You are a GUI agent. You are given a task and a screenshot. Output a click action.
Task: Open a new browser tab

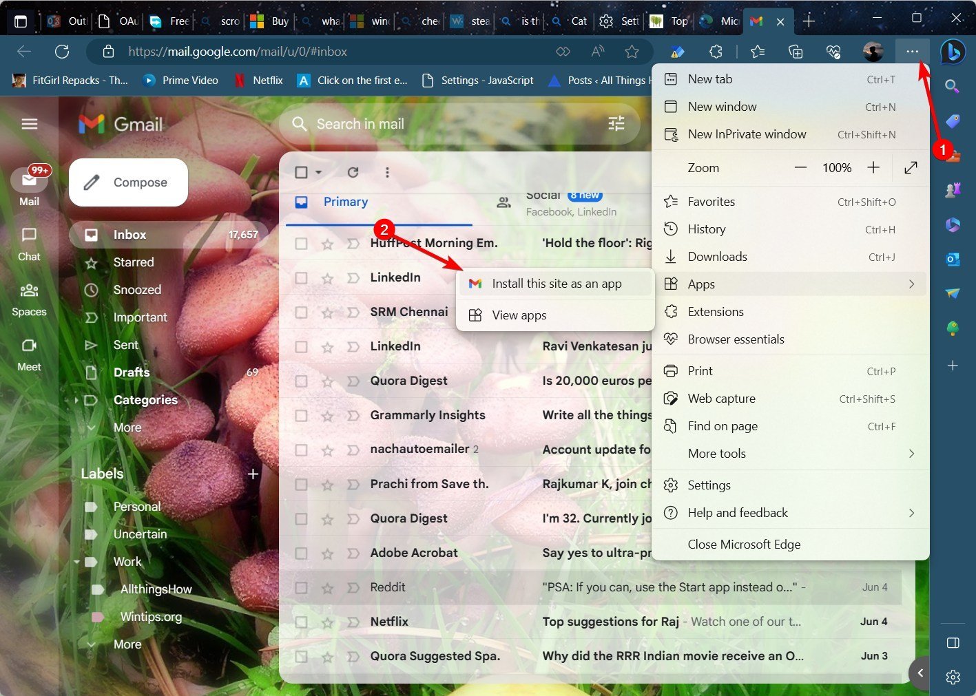tap(809, 21)
